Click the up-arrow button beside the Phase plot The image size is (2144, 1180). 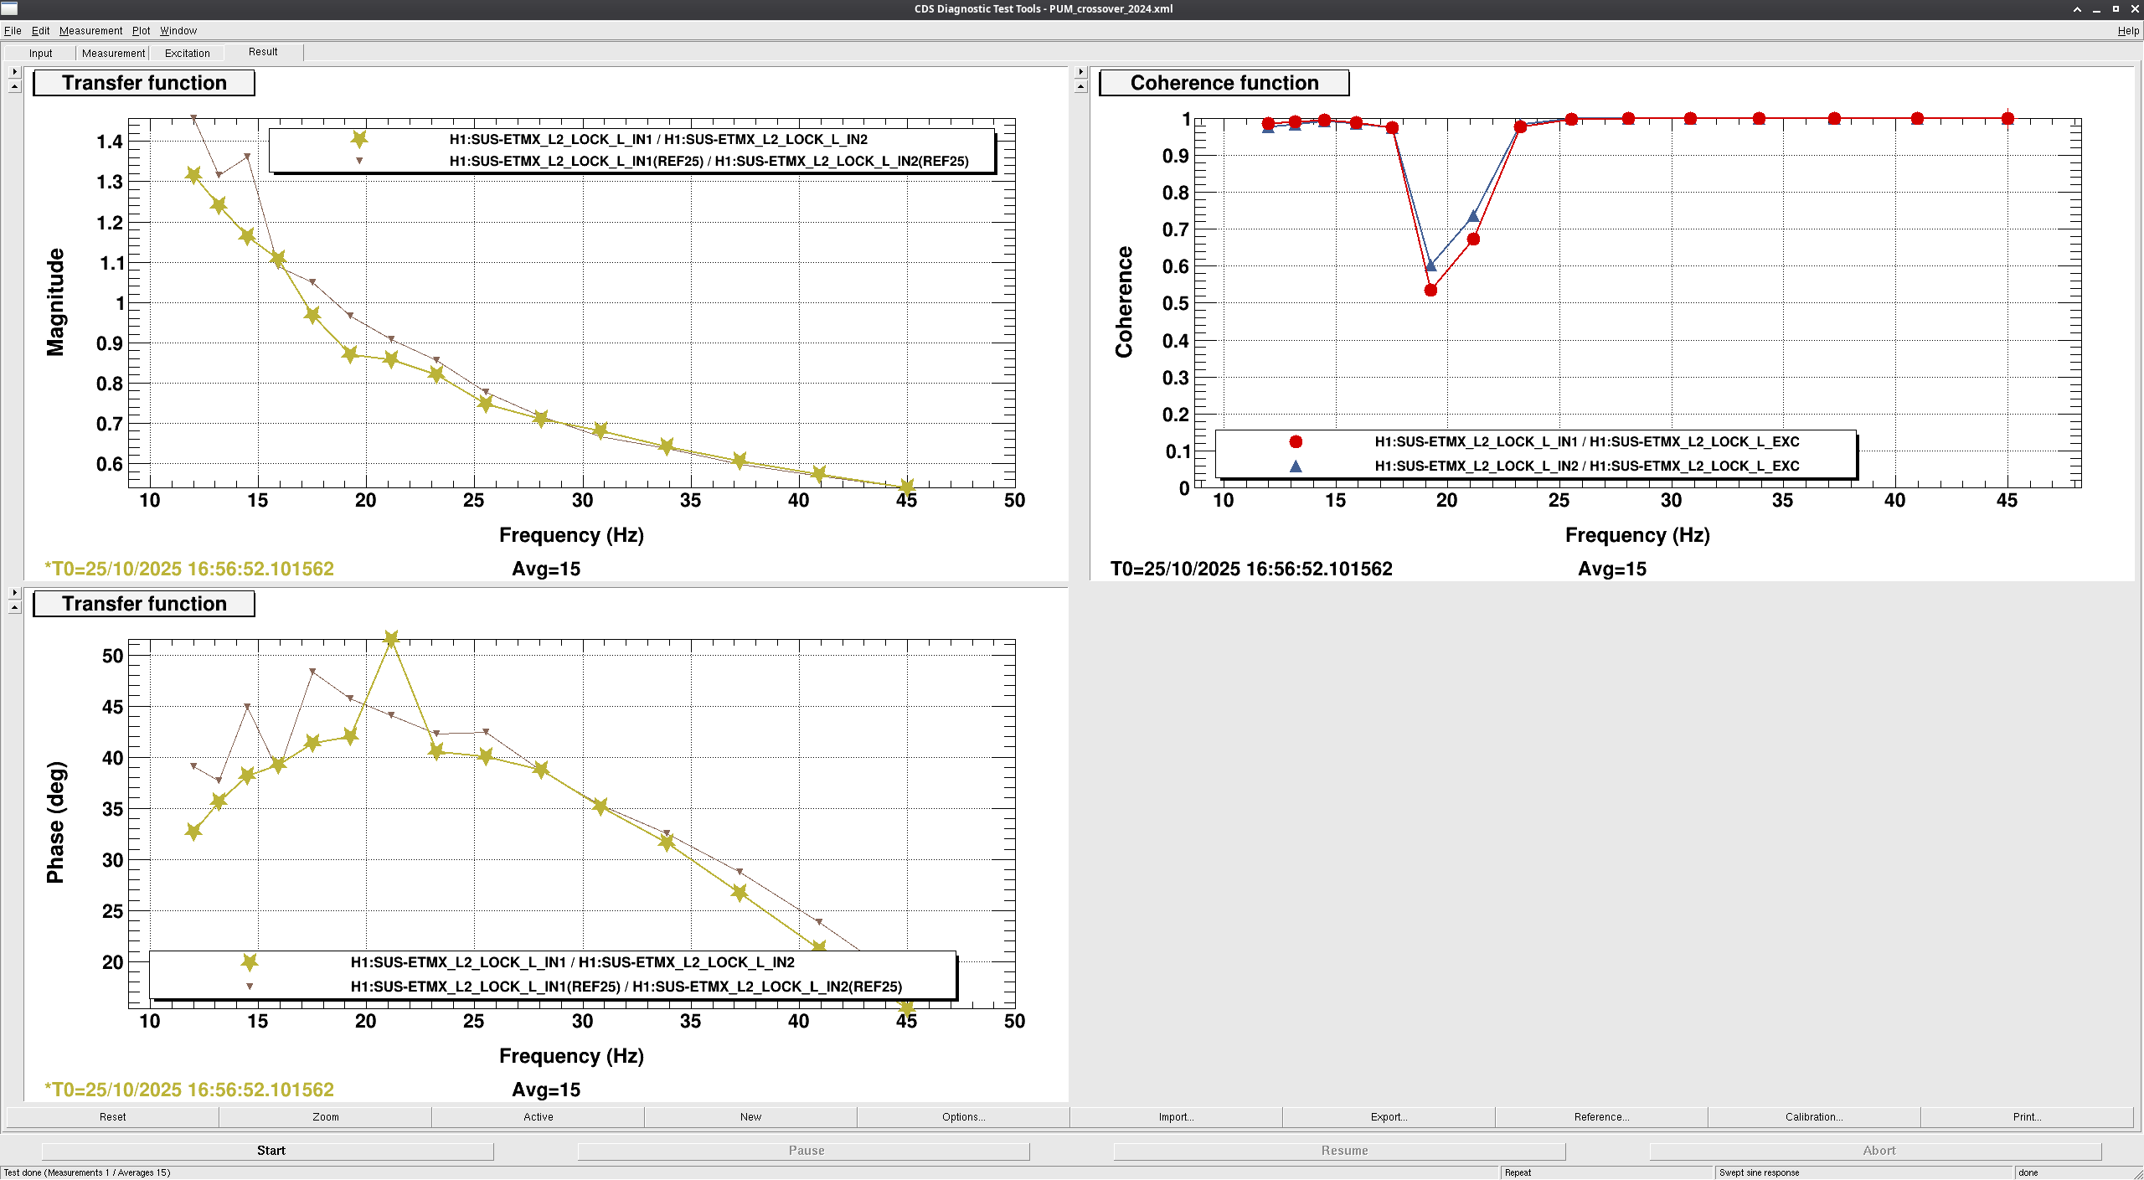point(14,607)
